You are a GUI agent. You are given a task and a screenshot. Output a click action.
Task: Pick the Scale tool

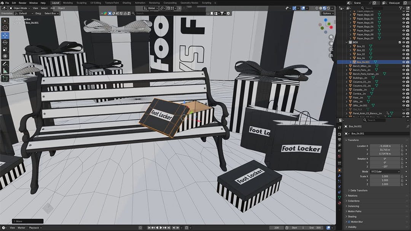[5, 49]
